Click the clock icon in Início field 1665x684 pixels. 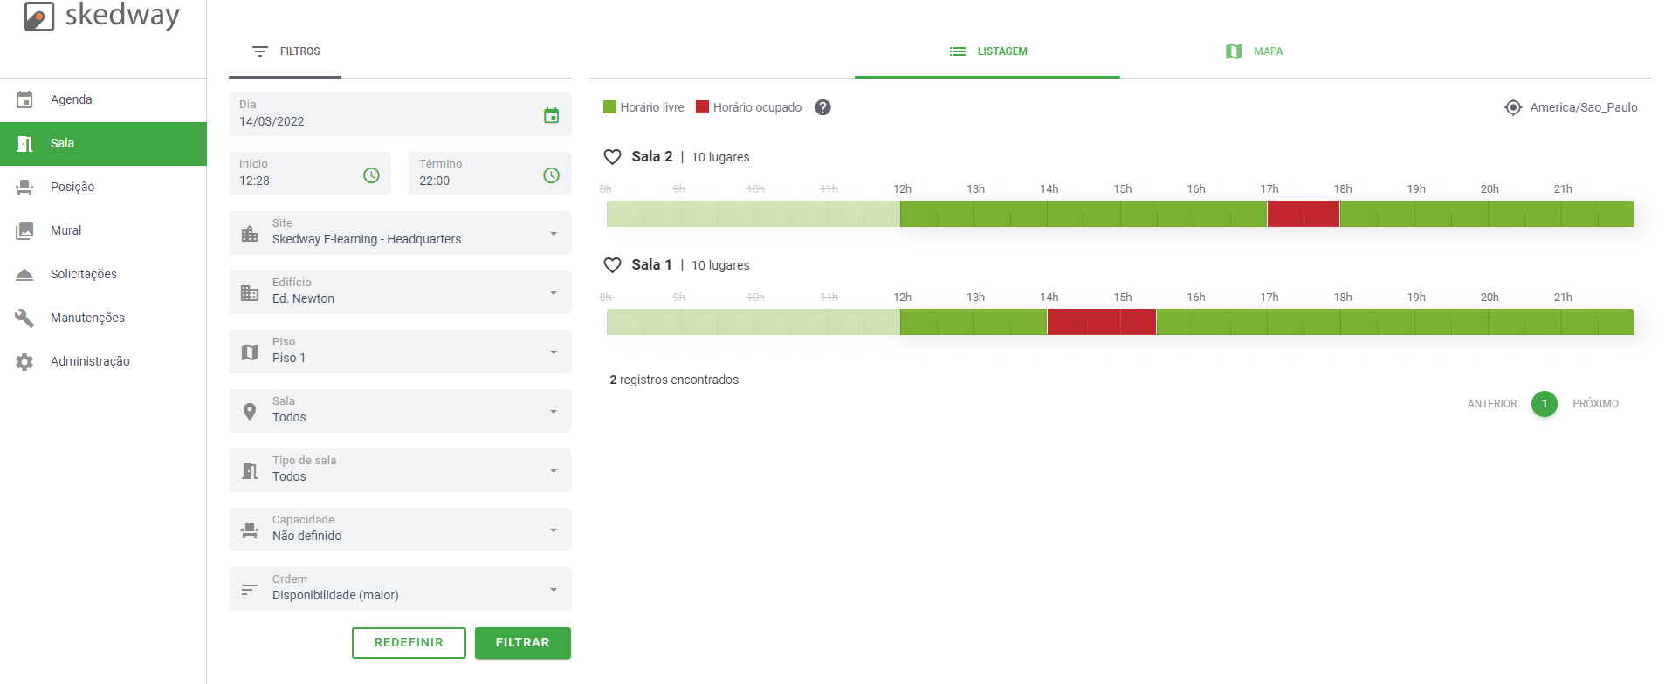coord(371,175)
